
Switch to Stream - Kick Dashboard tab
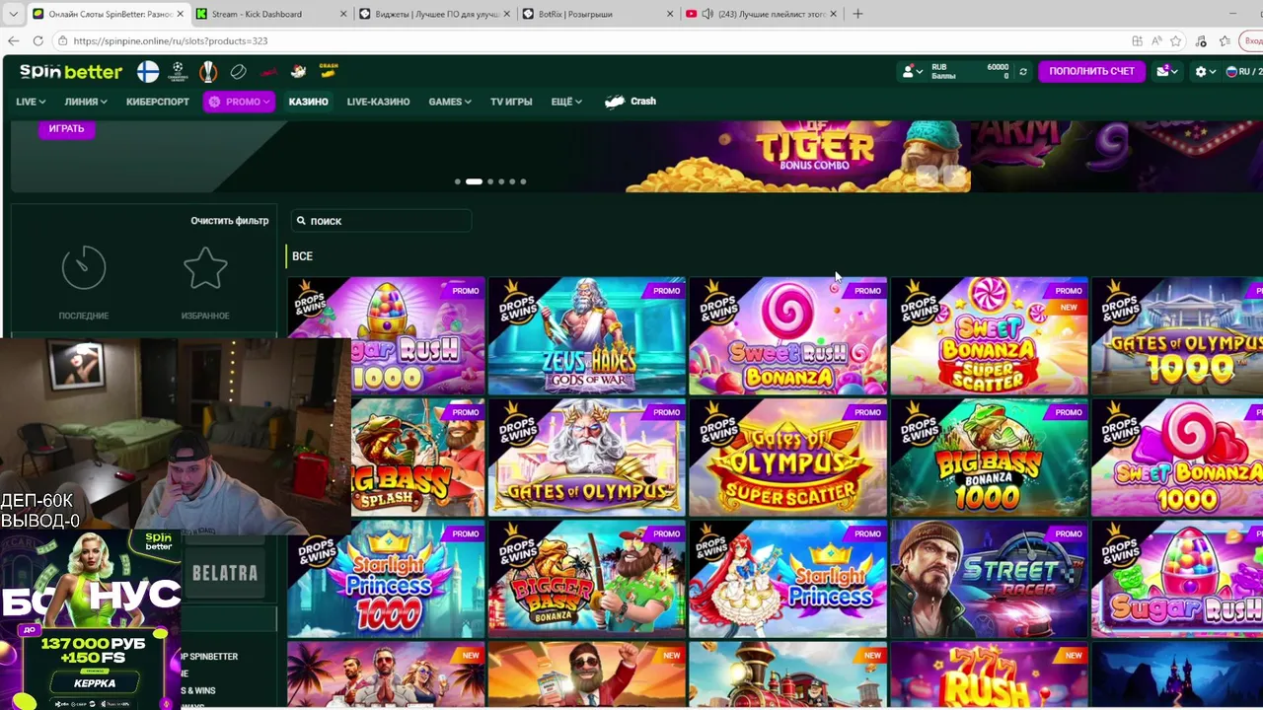(270, 14)
